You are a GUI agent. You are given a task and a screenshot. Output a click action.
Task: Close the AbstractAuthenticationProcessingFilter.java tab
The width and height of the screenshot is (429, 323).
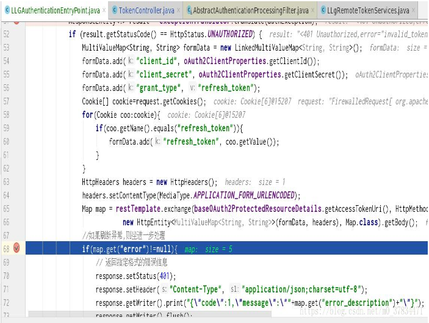point(312,10)
